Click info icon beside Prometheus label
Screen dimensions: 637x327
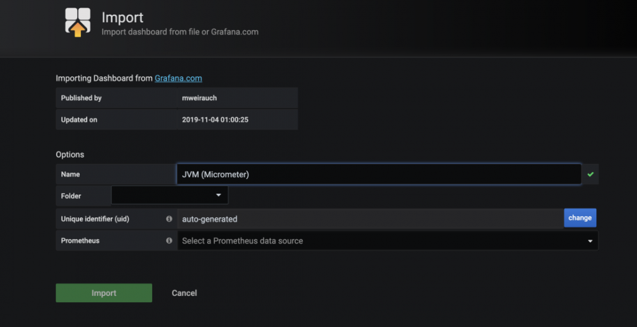(169, 241)
